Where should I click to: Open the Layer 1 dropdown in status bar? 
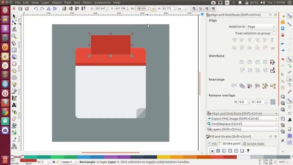69,162
